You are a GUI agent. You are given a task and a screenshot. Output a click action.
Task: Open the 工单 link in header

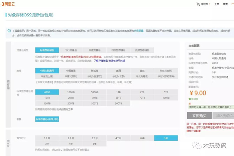pos(217,4)
